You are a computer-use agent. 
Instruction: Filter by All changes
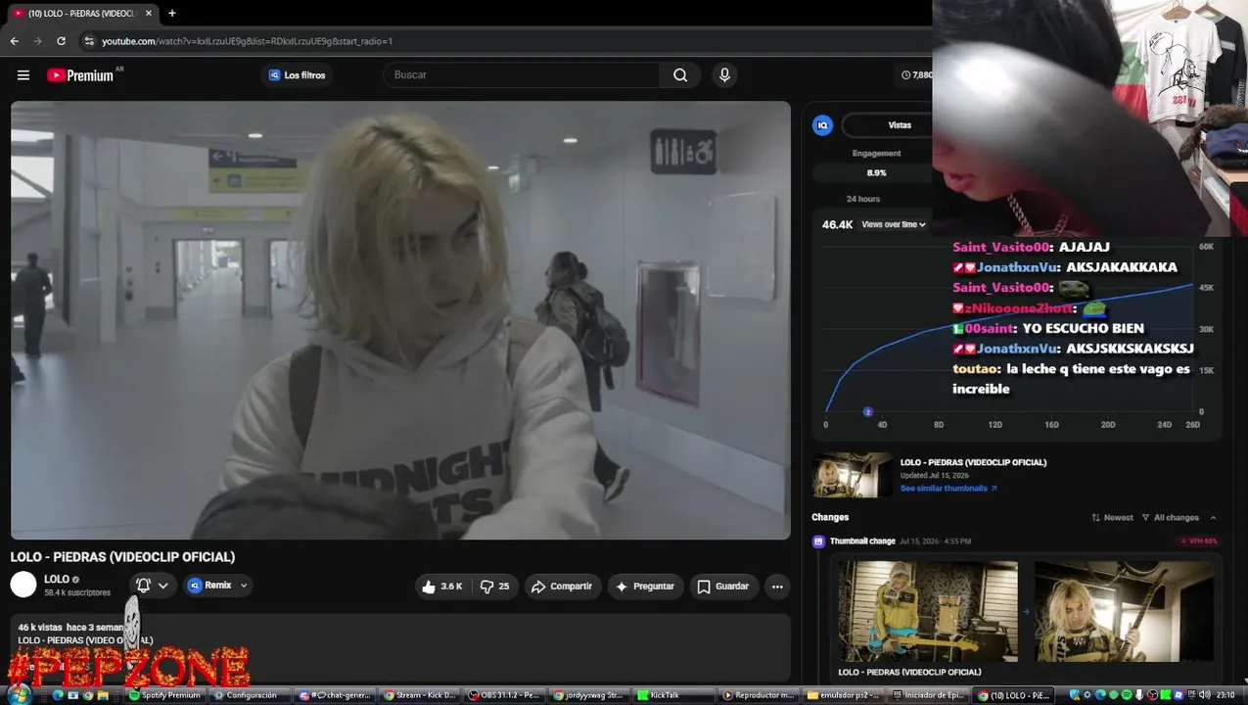click(x=1171, y=518)
